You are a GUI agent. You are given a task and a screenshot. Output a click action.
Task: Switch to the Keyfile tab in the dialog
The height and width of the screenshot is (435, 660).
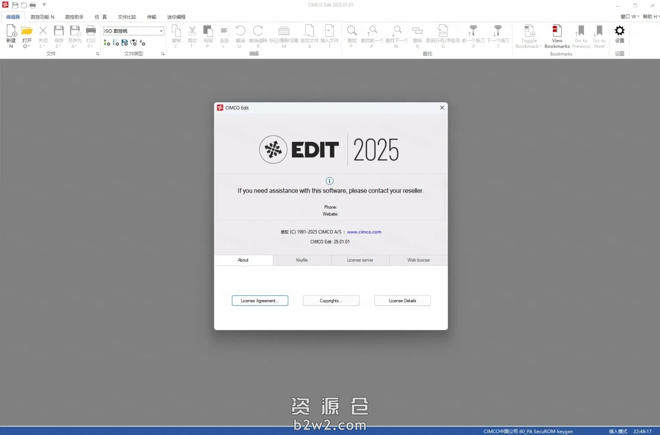[x=302, y=260]
